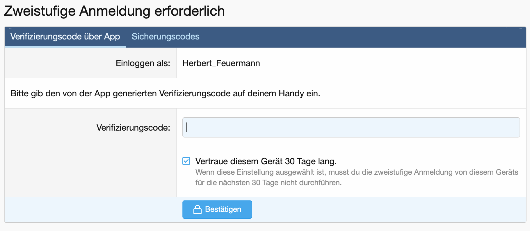This screenshot has height=231, width=530.
Task: Click the gray hint line starting 'Wenn diese Einstellung'
Action: [357, 172]
